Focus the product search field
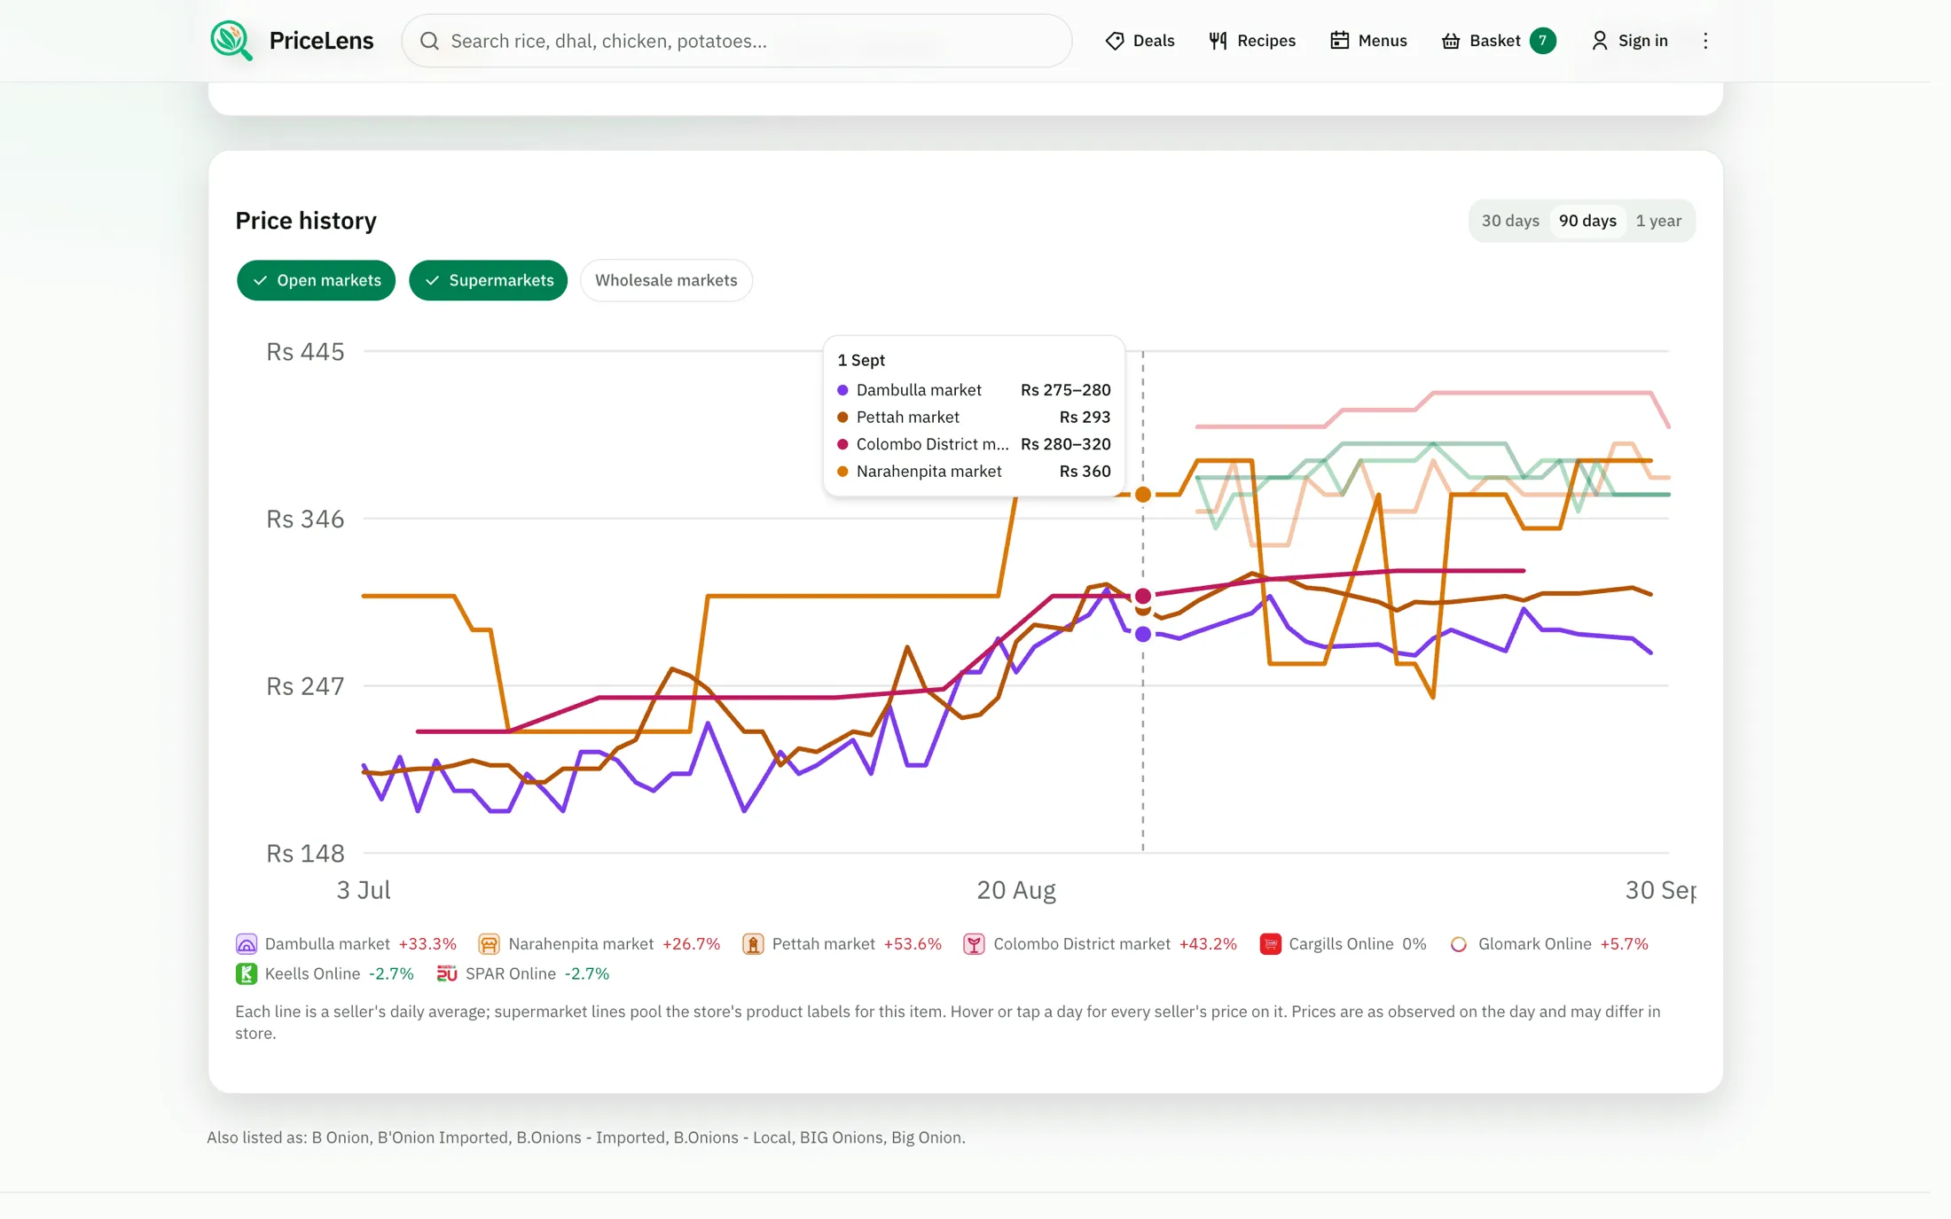 (737, 41)
